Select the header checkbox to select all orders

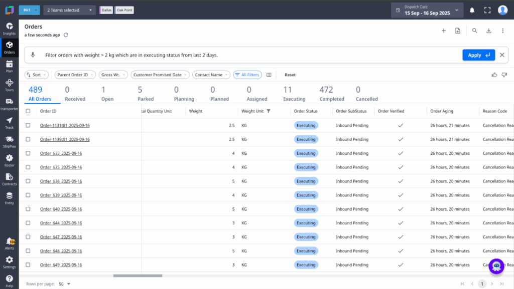tap(29, 111)
